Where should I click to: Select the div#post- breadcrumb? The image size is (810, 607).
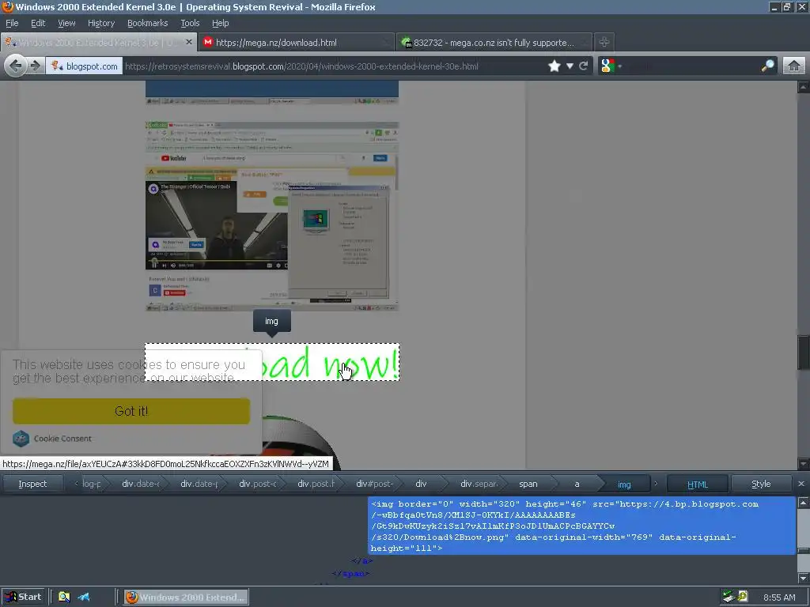pyautogui.click(x=374, y=484)
